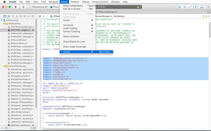Select Show Invisibles menu item
The height and width of the screenshot is (131, 211).
[78, 36]
